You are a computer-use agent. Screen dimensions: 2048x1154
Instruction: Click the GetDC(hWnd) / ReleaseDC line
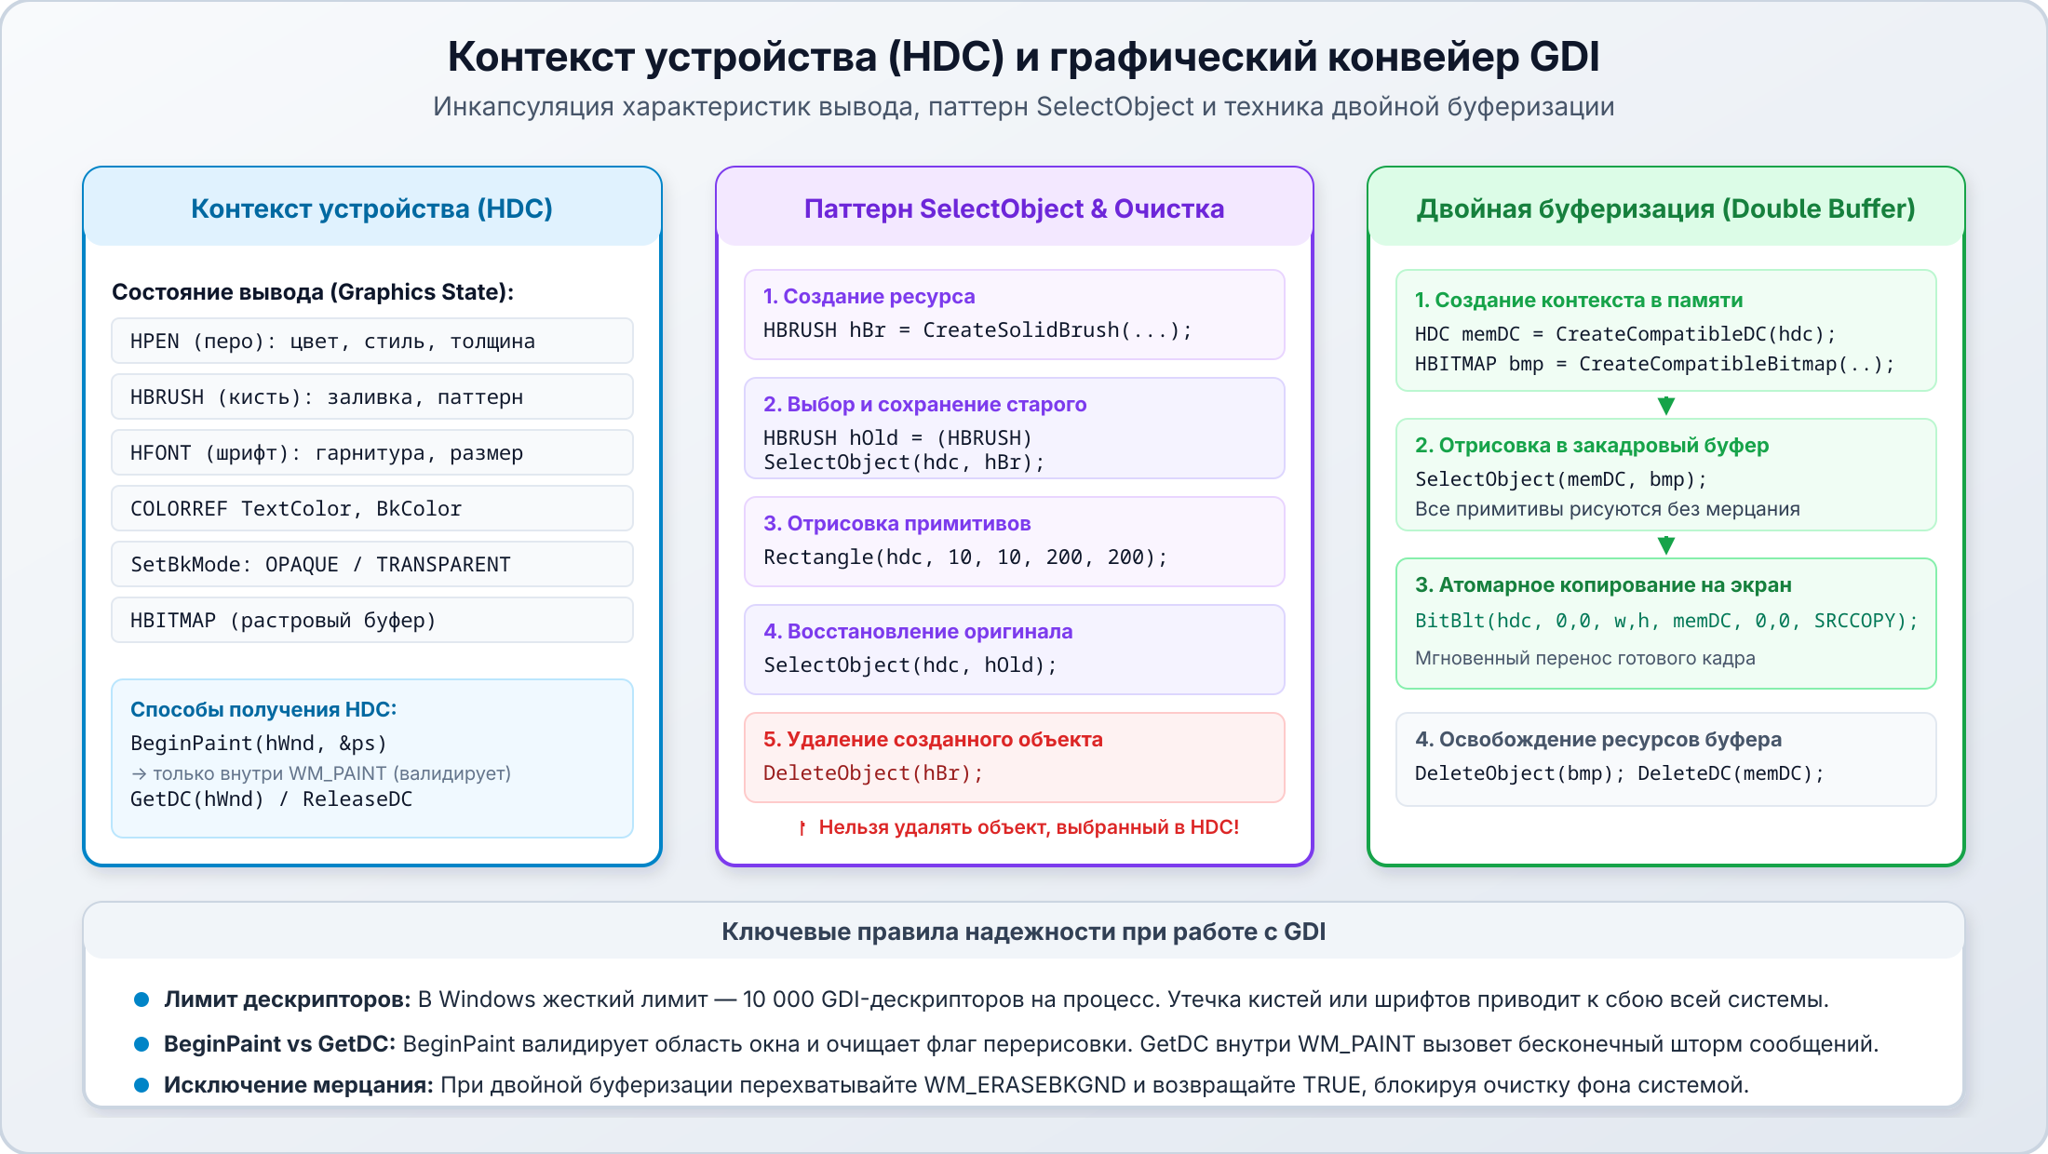coord(271,798)
